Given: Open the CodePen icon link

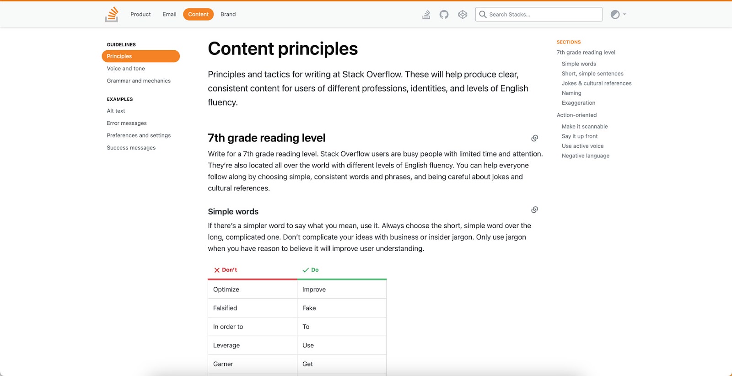Looking at the screenshot, I should (463, 15).
